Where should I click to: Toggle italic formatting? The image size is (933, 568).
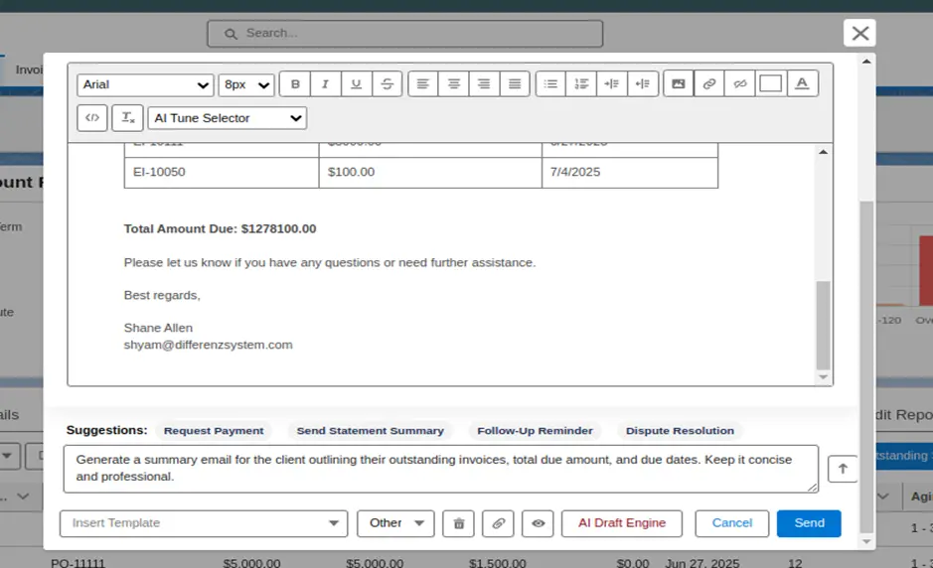click(x=326, y=83)
